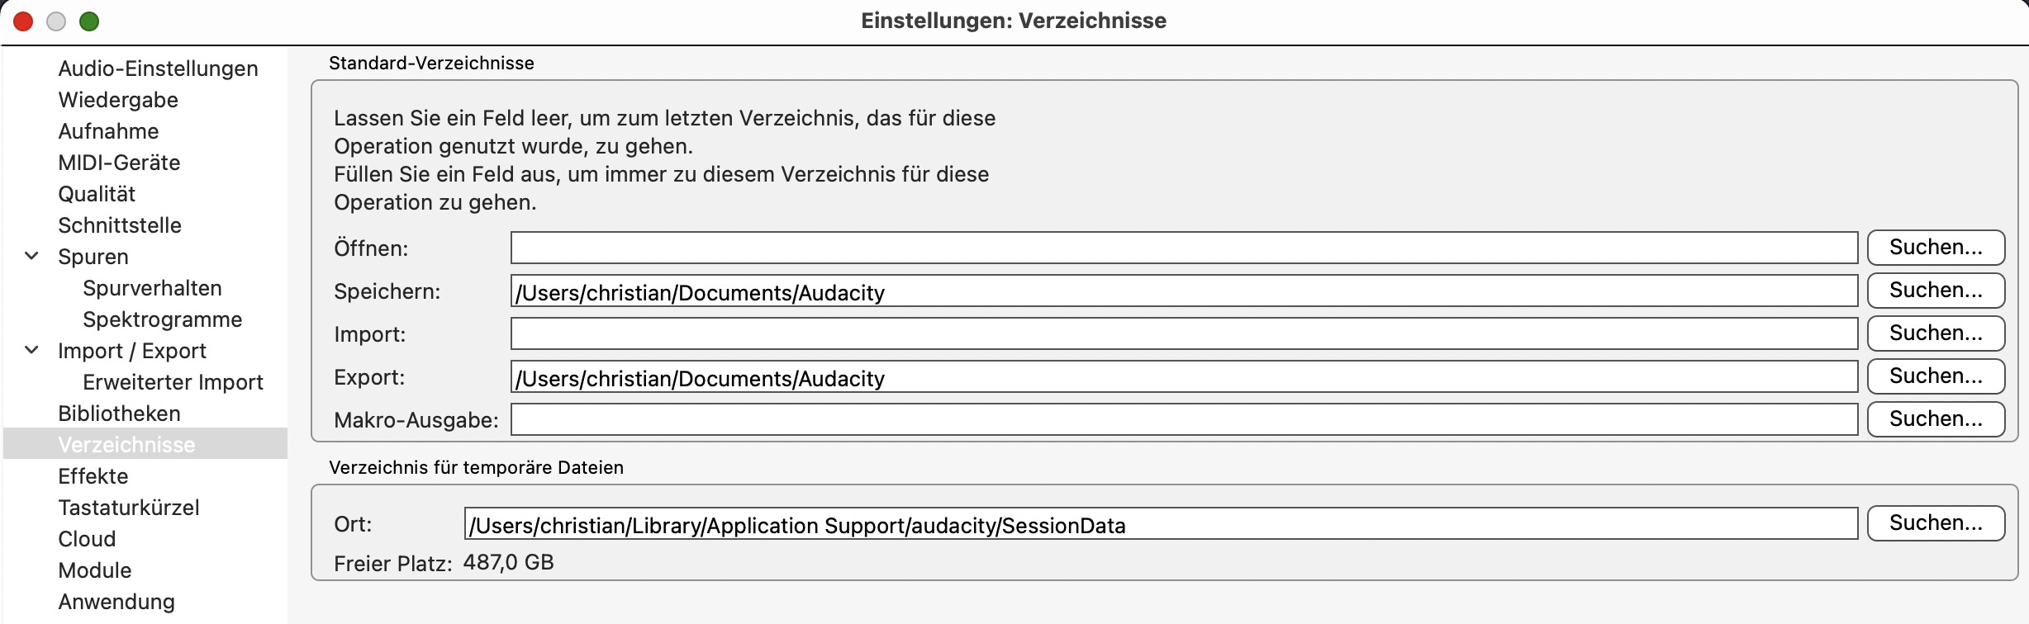Open the Cloud settings page
The height and width of the screenshot is (624, 2029).
click(87, 539)
